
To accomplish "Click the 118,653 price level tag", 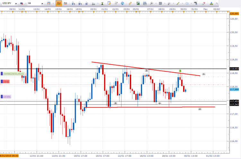I will pos(234,69).
